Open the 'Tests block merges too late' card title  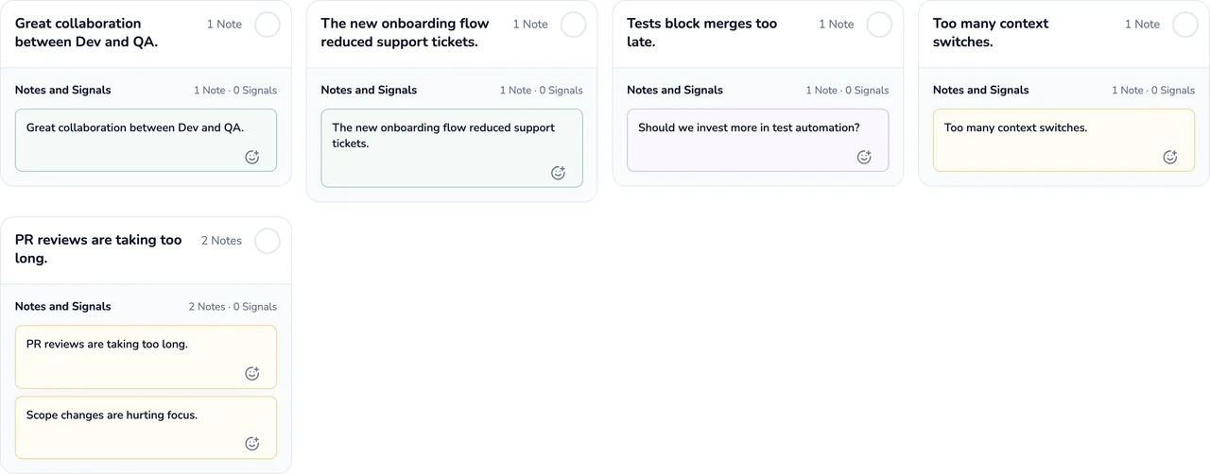(702, 33)
